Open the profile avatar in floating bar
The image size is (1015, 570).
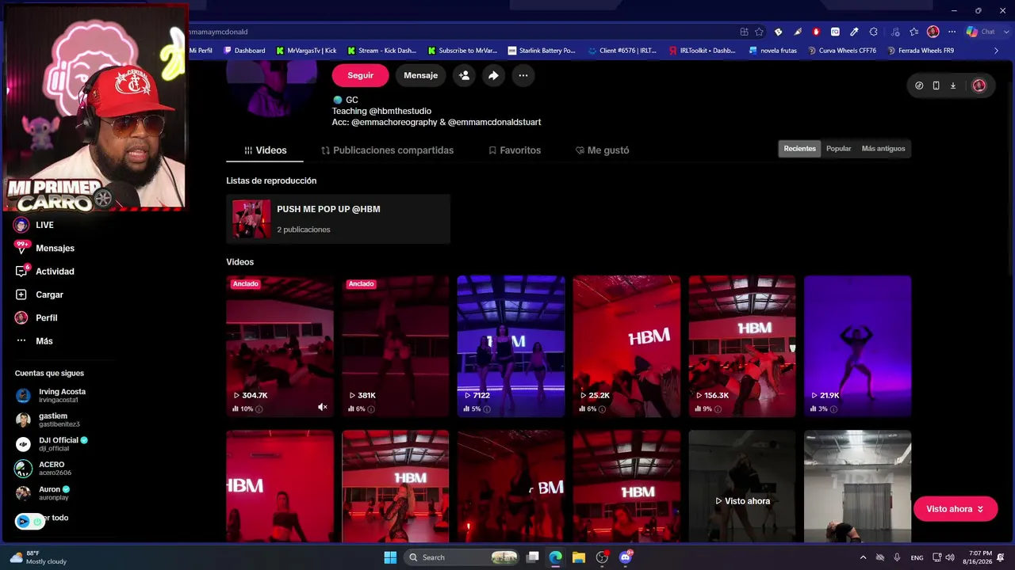(979, 85)
